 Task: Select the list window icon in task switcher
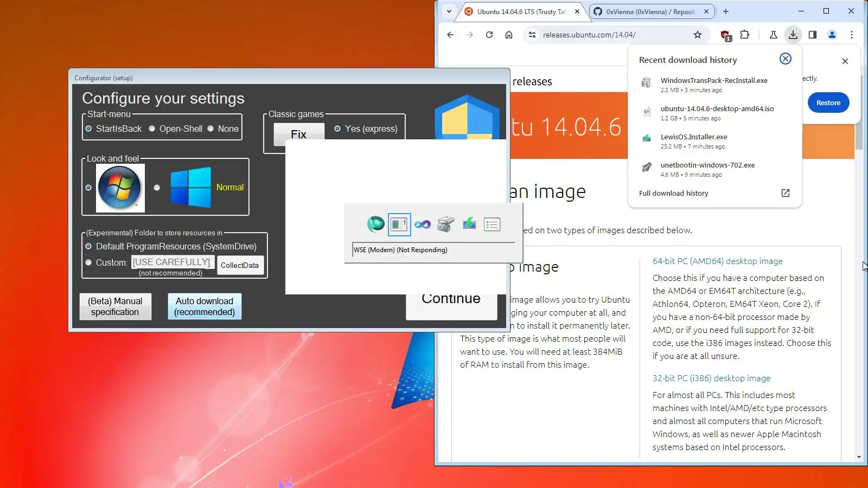tap(492, 224)
